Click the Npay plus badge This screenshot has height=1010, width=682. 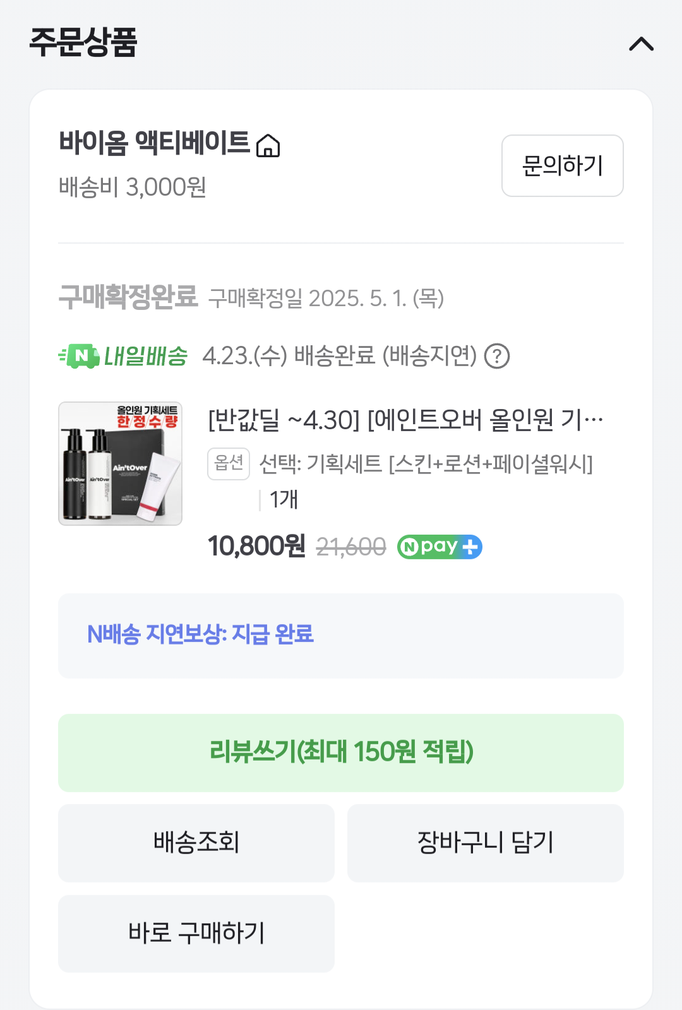pyautogui.click(x=440, y=547)
